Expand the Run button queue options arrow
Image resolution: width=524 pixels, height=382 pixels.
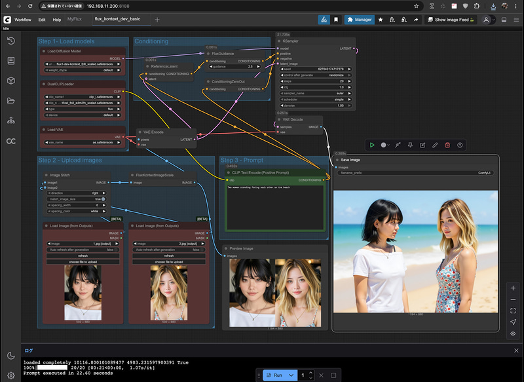[x=292, y=375]
